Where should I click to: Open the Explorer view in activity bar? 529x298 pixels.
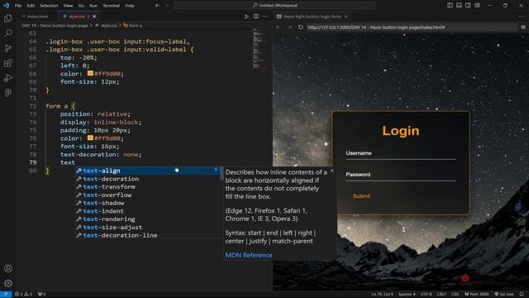coord(8,18)
